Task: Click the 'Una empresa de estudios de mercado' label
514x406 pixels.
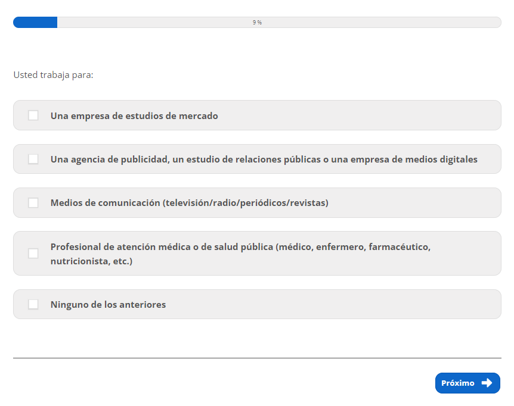Action: tap(134, 116)
